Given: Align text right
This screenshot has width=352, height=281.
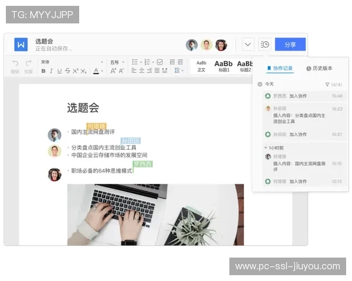Looking at the screenshot, I should (149, 71).
